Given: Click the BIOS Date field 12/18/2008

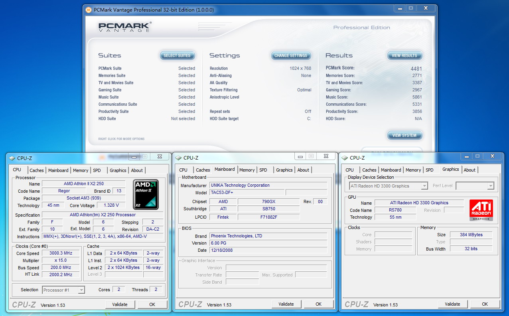Looking at the screenshot, I should (268, 250).
